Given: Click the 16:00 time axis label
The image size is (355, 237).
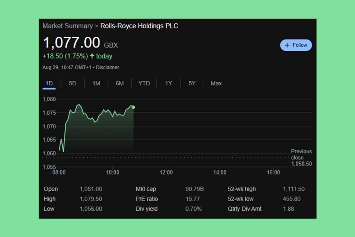Looking at the screenshot, I should pos(273,172).
